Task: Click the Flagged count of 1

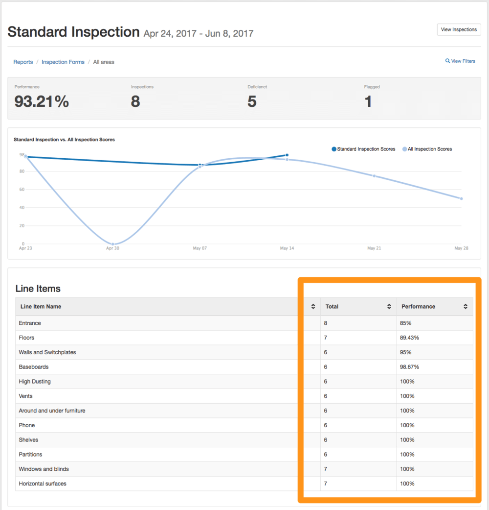Action: tap(368, 101)
